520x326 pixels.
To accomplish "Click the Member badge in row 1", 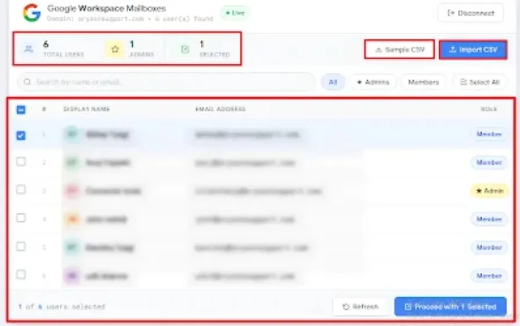I will tap(489, 134).
